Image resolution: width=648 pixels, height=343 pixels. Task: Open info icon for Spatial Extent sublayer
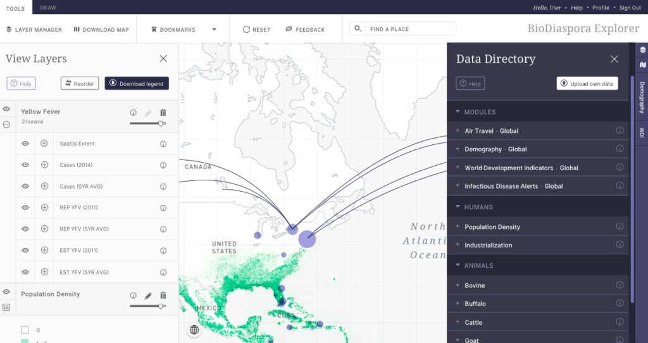click(x=163, y=144)
